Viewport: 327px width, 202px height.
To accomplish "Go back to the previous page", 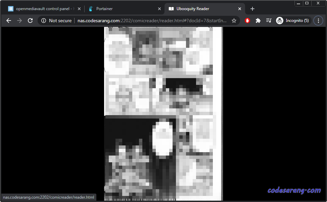I will tap(8, 21).
